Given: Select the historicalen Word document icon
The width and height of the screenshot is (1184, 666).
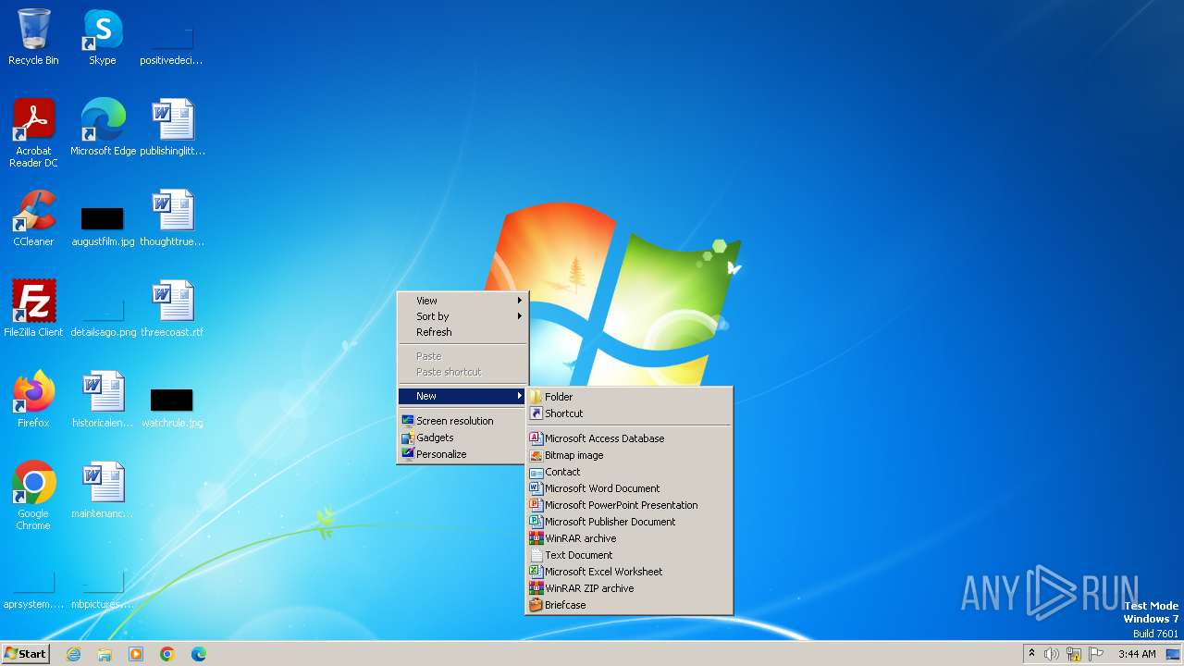Looking at the screenshot, I should click(x=103, y=400).
